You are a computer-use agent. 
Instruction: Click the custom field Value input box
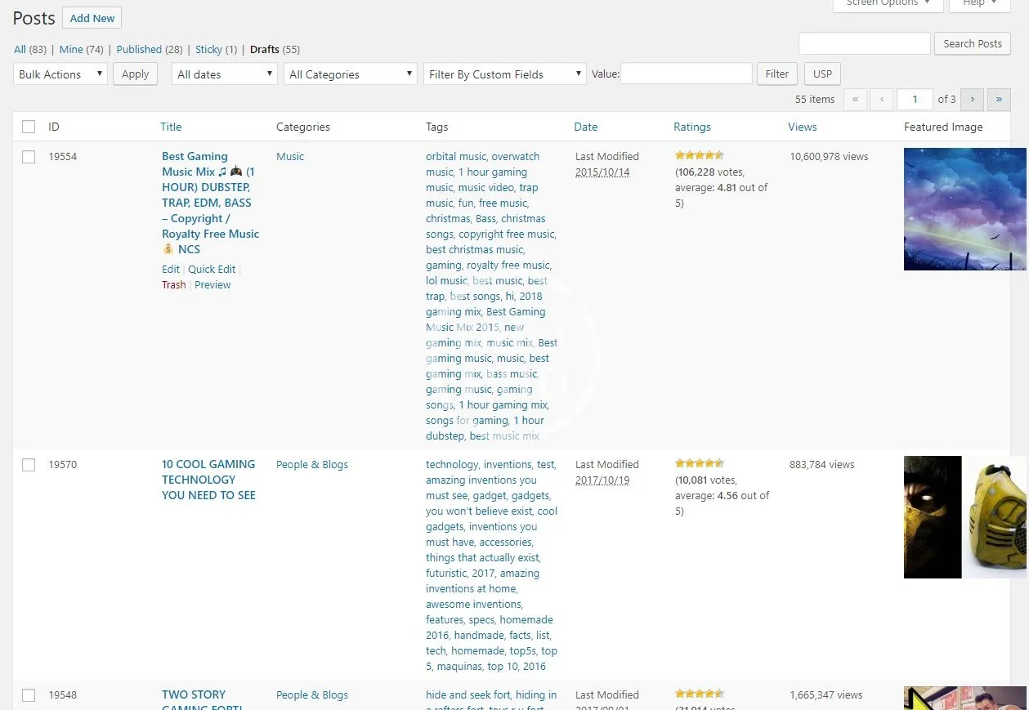pyautogui.click(x=687, y=74)
